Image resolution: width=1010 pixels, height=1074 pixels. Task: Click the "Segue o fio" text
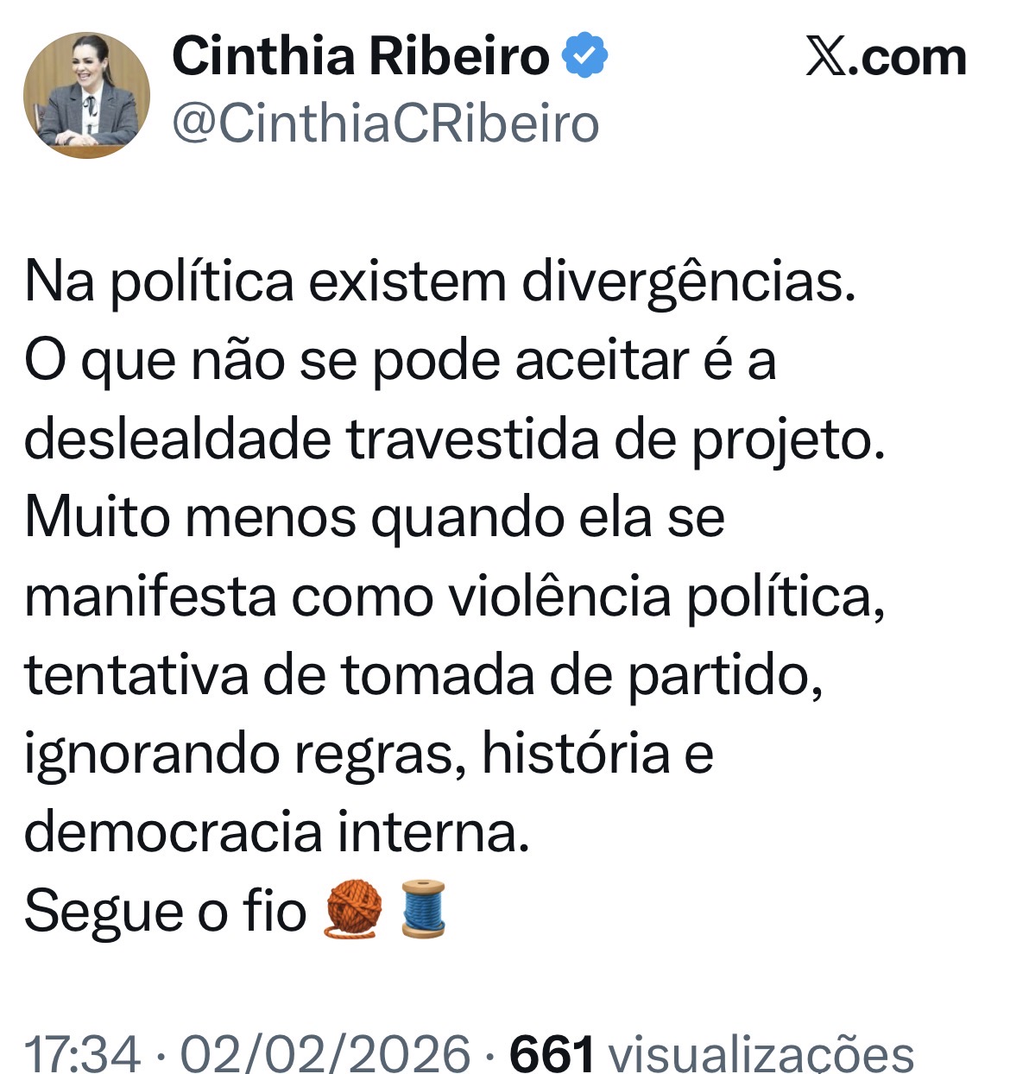[x=166, y=910]
